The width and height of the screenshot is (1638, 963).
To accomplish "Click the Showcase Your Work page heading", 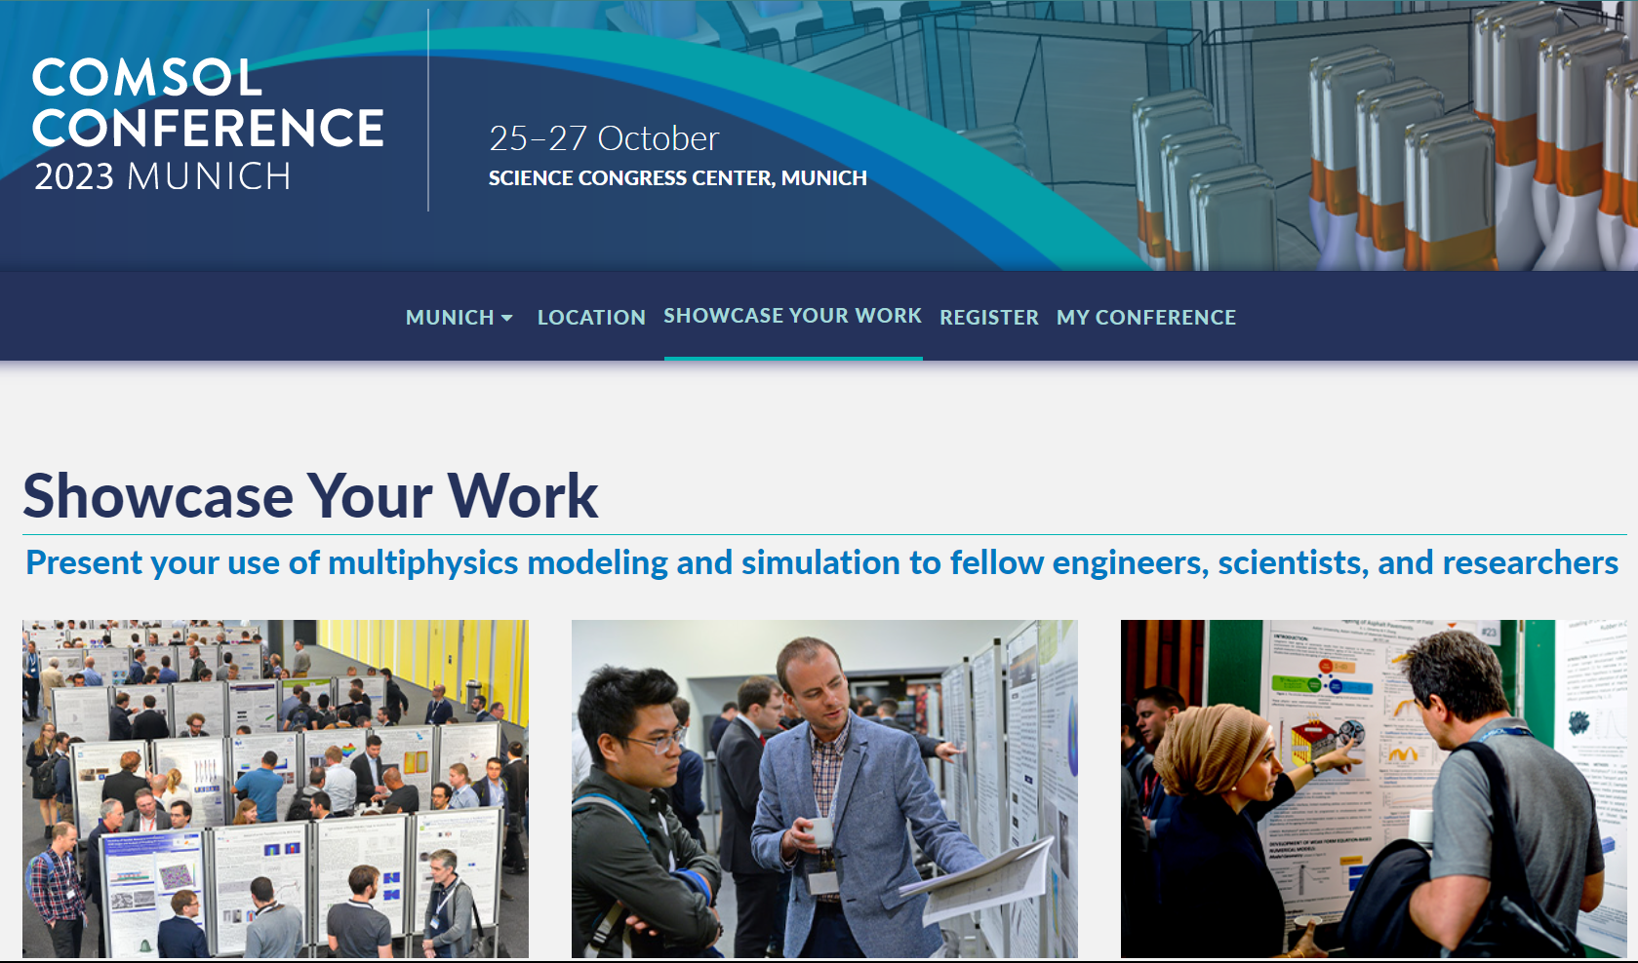I will 310,496.
